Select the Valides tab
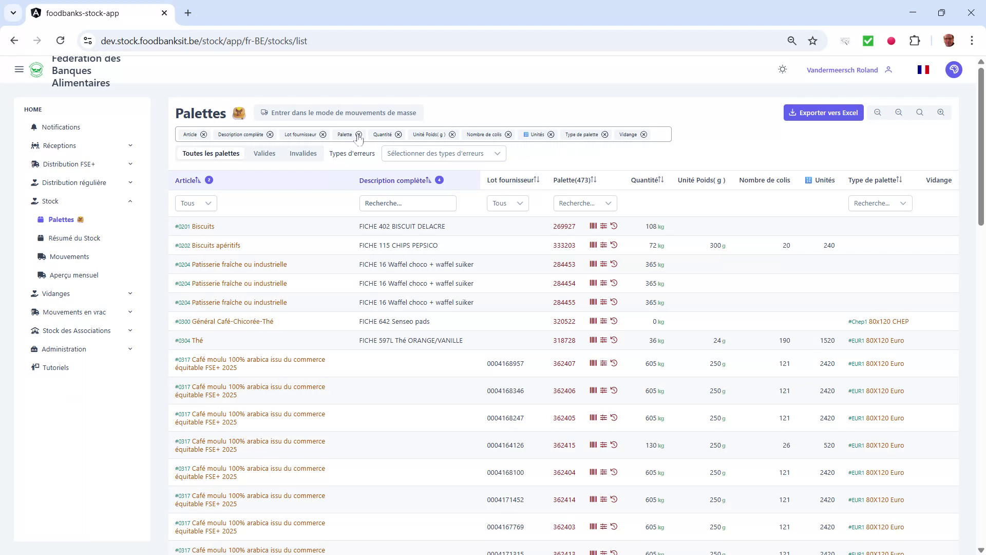This screenshot has height=555, width=986. pyautogui.click(x=264, y=153)
